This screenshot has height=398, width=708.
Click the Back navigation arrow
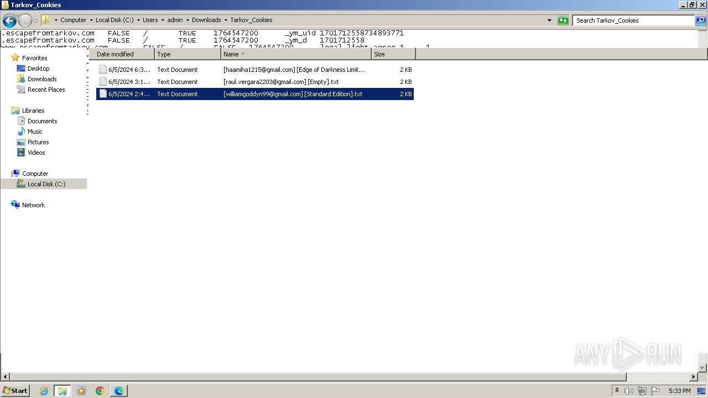pyautogui.click(x=9, y=21)
